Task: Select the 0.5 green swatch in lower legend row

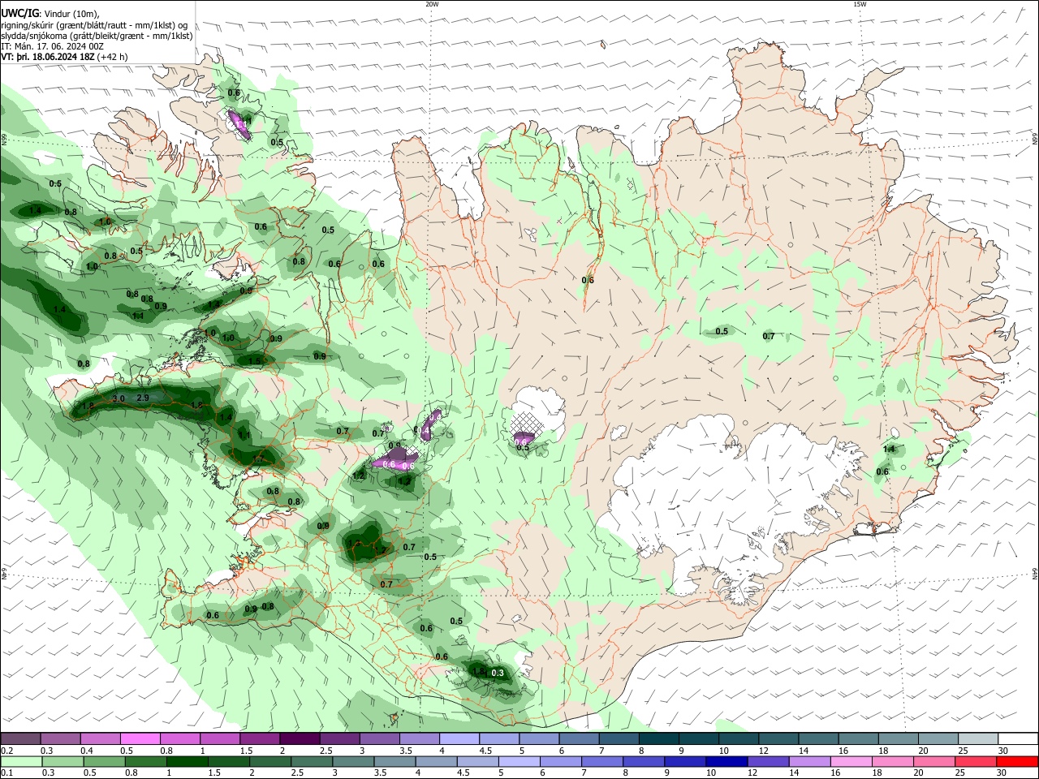Action: 104,761
